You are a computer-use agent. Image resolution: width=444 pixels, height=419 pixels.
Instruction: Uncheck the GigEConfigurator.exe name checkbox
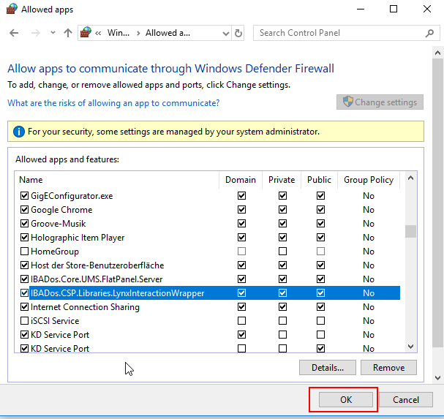point(24,196)
